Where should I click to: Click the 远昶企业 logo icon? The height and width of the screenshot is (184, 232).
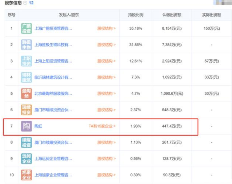(26, 159)
